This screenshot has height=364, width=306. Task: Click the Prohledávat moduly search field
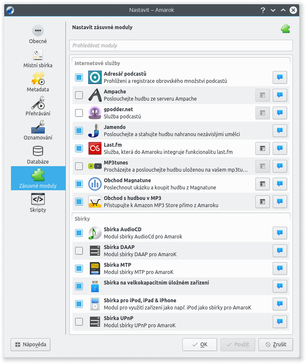point(181,45)
